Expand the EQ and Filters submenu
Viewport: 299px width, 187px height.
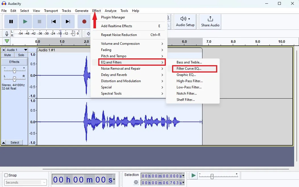(x=129, y=62)
